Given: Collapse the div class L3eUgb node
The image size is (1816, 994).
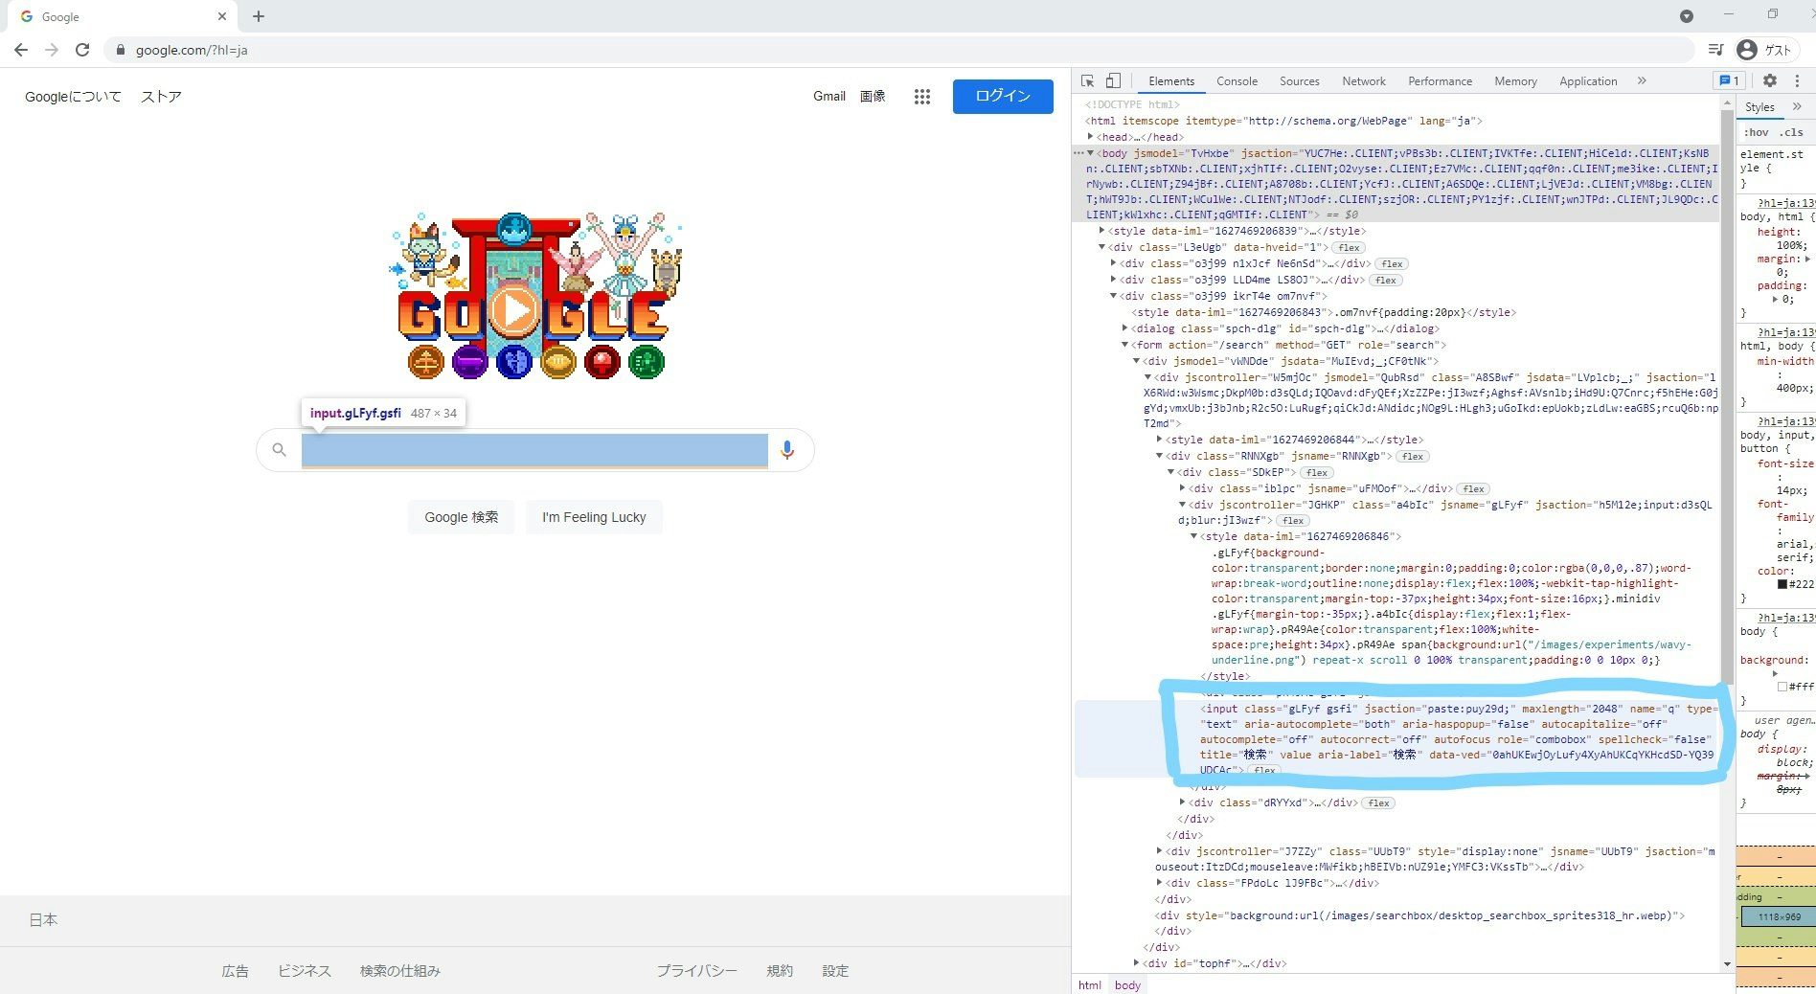Looking at the screenshot, I should point(1102,247).
